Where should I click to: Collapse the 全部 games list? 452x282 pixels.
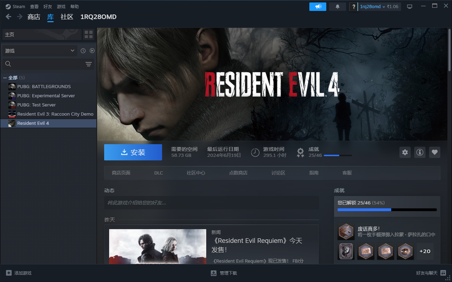click(x=5, y=78)
